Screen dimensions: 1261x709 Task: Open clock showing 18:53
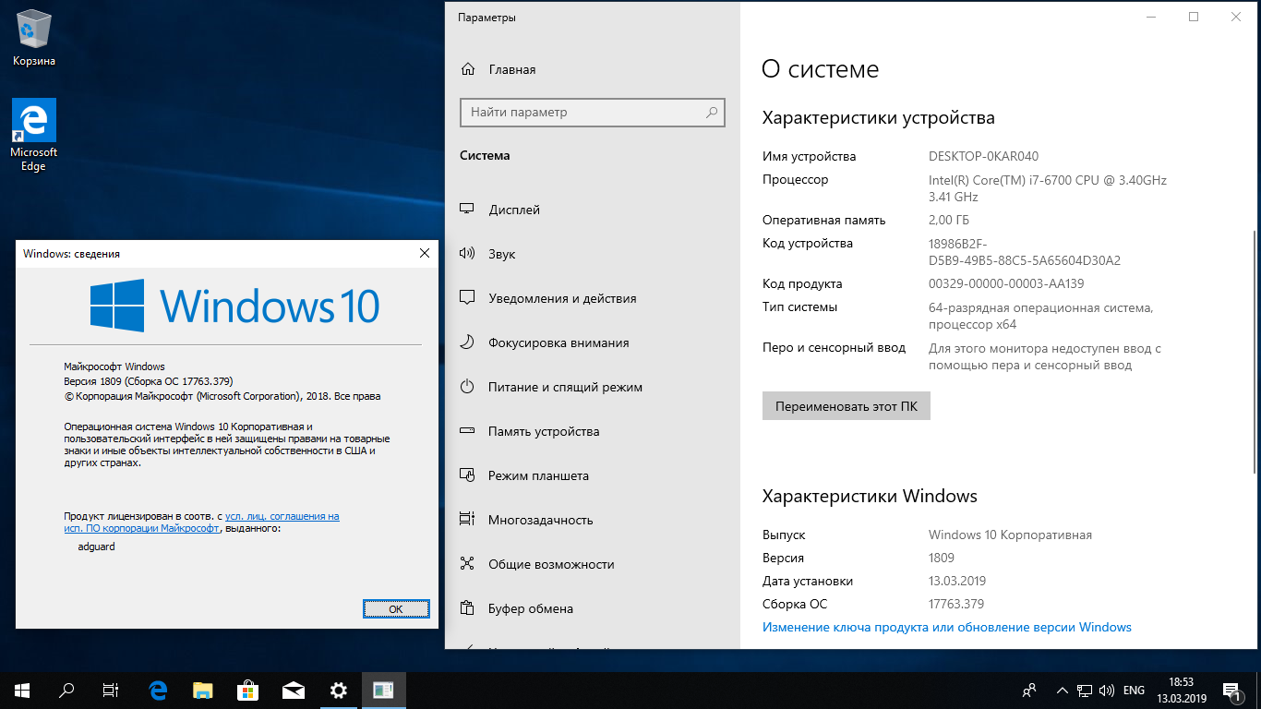click(x=1182, y=691)
